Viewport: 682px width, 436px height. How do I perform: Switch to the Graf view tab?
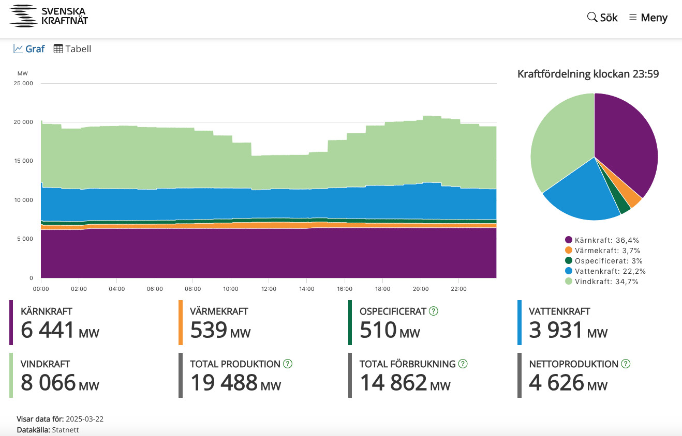tap(29, 49)
